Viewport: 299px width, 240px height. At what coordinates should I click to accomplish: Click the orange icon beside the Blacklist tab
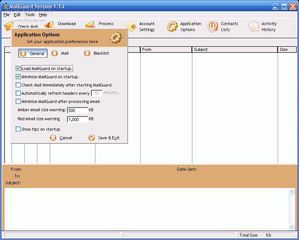click(87, 53)
